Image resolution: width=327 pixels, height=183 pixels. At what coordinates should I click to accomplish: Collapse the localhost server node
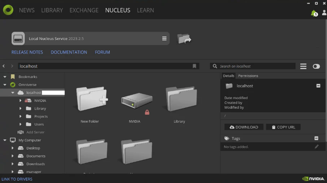(13, 93)
